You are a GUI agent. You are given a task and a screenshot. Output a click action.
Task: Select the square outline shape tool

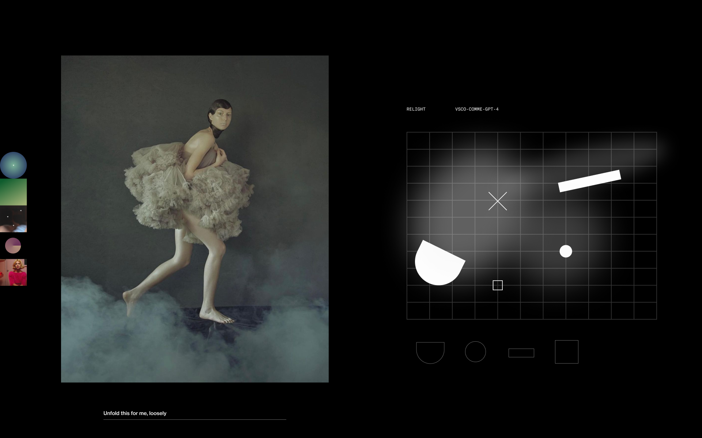(566, 352)
